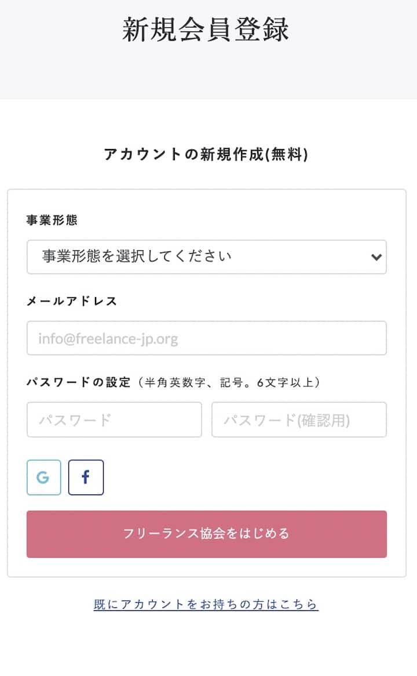Click the パスワード(確認用) confirmation field
The width and height of the screenshot is (417, 676).
[299, 420]
